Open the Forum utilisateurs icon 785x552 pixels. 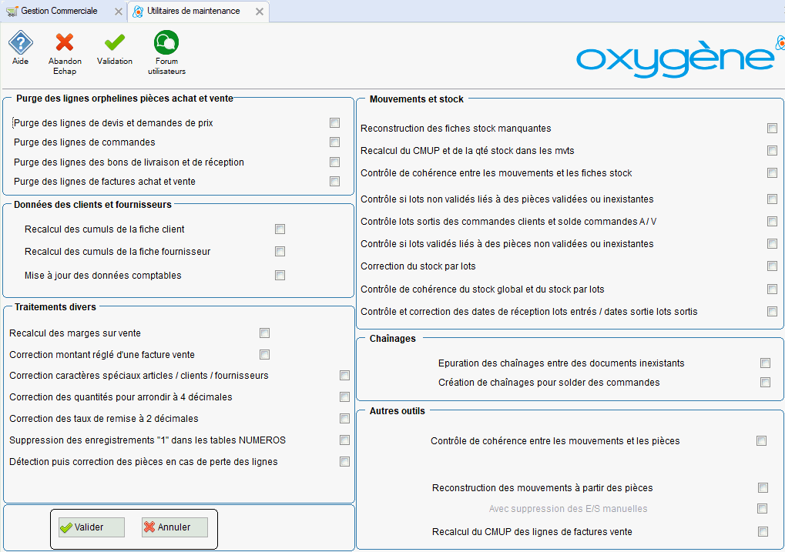click(x=166, y=42)
